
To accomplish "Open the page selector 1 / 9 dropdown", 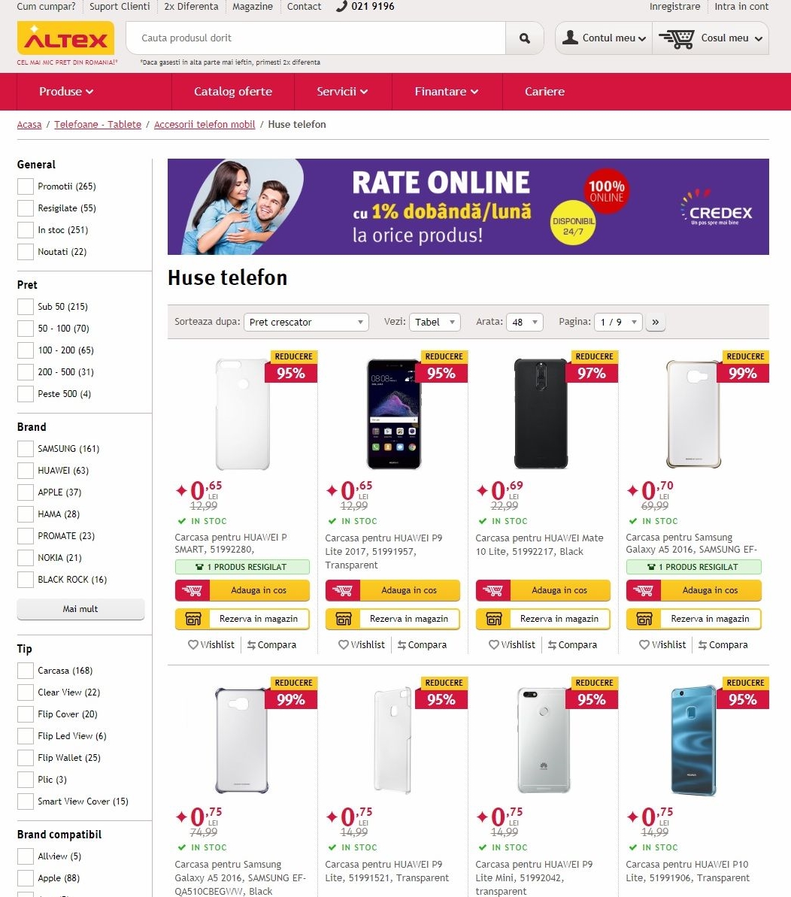I will pyautogui.click(x=618, y=322).
